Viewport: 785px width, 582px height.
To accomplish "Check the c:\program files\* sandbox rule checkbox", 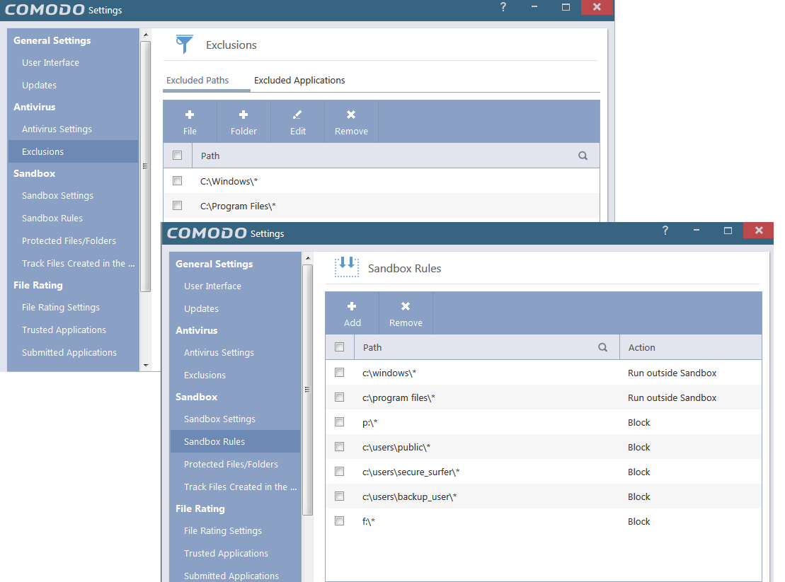I will coord(340,397).
